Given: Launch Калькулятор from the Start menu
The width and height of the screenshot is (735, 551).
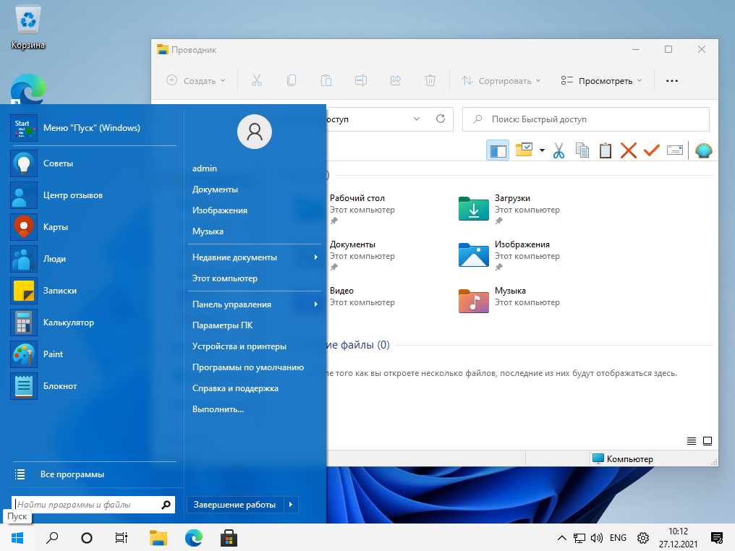Looking at the screenshot, I should point(68,323).
